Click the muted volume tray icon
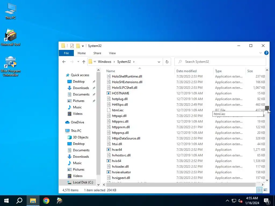 (x=240, y=201)
